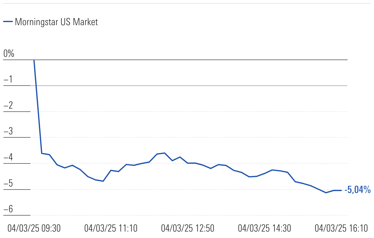Click the Morningstar US Market legend label

[x=56, y=22]
